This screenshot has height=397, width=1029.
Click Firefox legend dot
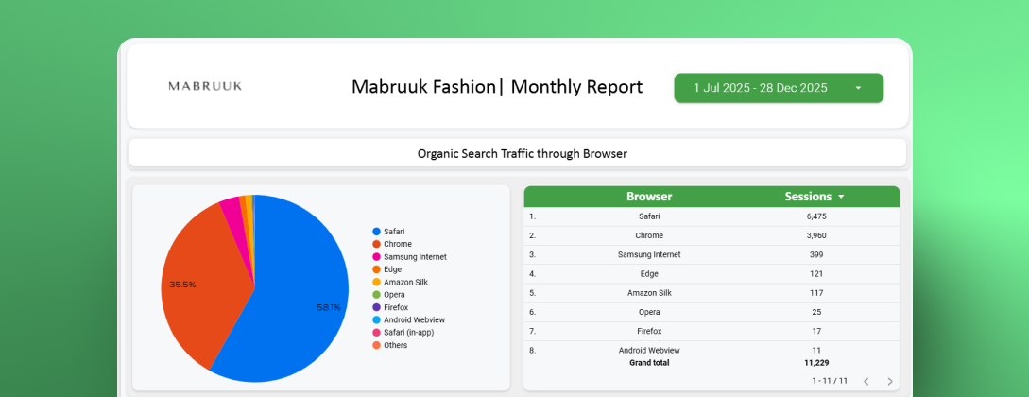376,307
